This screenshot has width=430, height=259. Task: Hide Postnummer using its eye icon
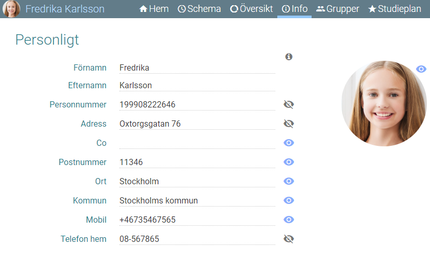289,162
